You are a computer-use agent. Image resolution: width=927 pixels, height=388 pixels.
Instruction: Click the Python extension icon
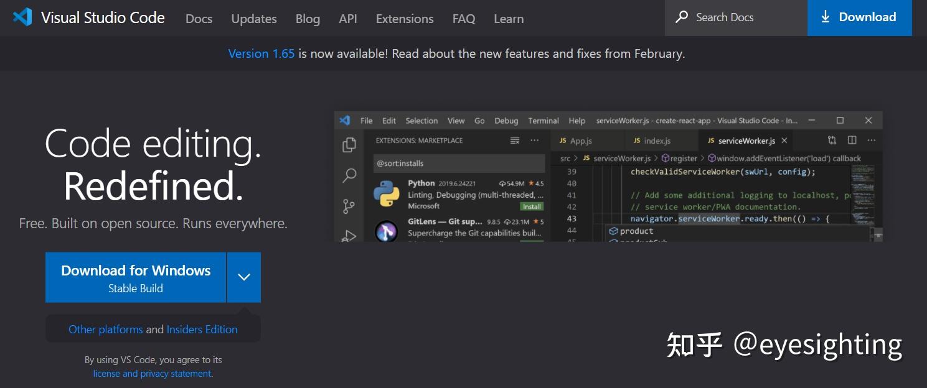click(x=386, y=194)
